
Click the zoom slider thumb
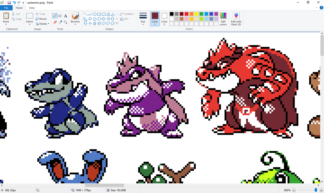(316, 190)
